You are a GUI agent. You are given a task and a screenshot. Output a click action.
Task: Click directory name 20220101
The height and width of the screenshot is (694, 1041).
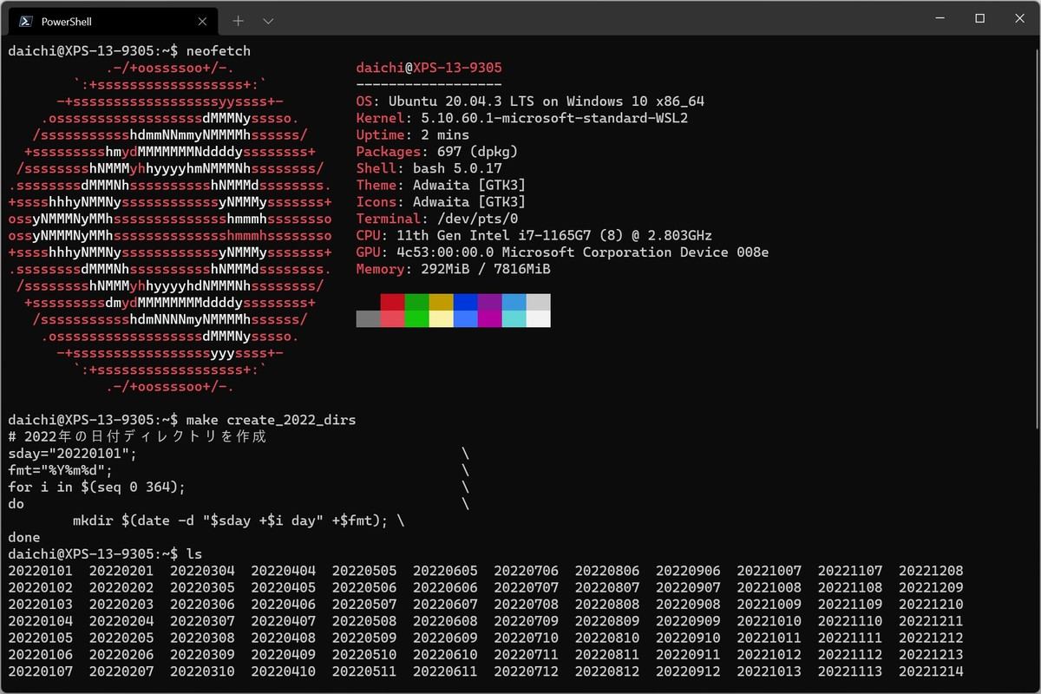tap(41, 571)
